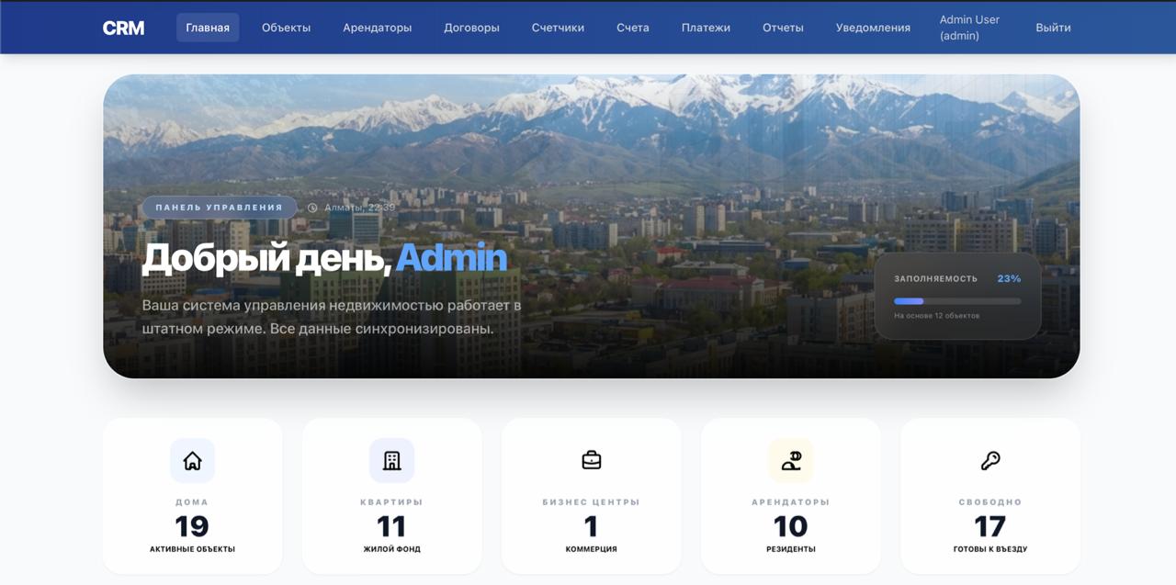The height and width of the screenshot is (585, 1176).
Task: View the Платежи section
Action: (x=705, y=27)
